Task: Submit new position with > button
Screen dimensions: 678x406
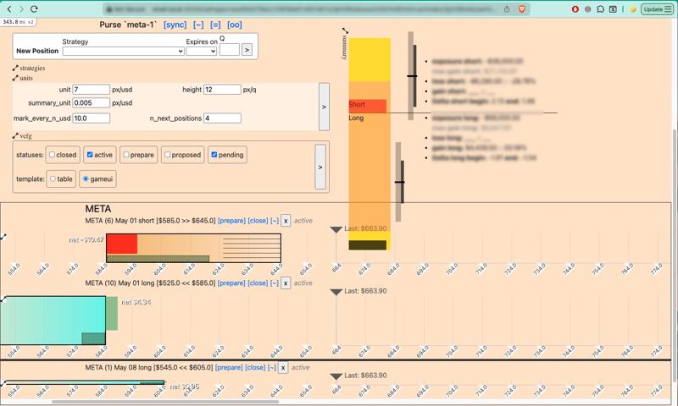Action: [x=247, y=50]
